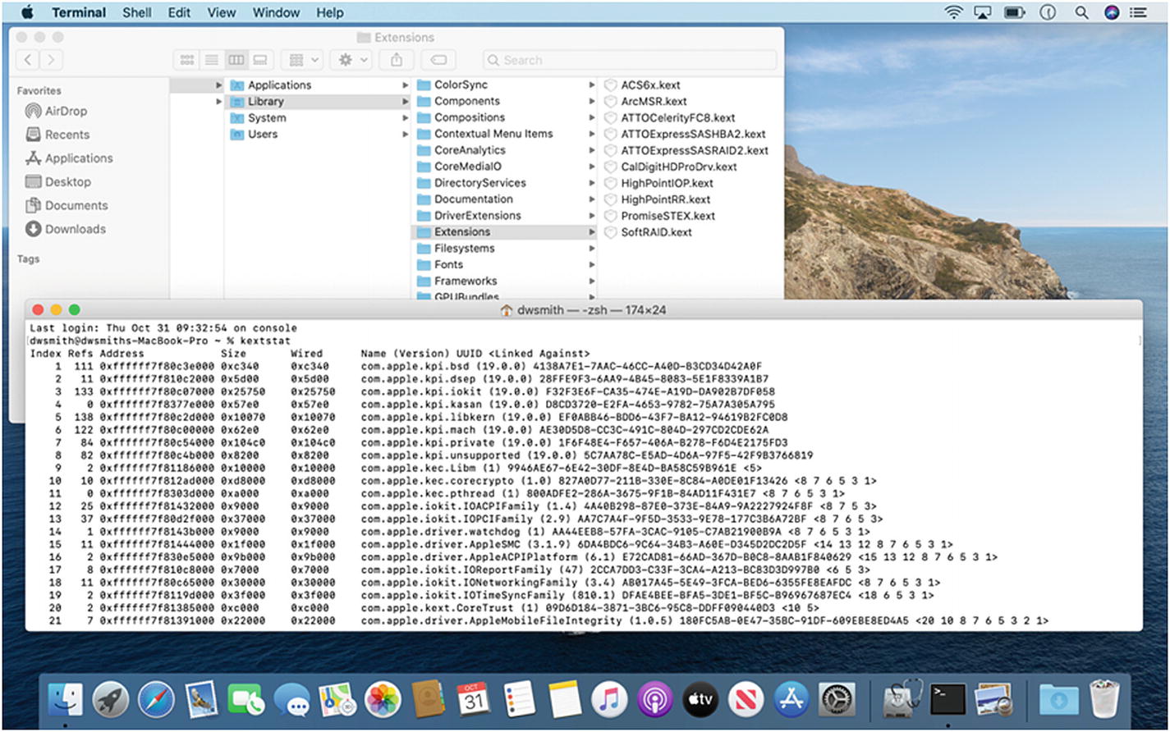Click Finder Share button
The height and width of the screenshot is (732, 1170).
point(397,60)
